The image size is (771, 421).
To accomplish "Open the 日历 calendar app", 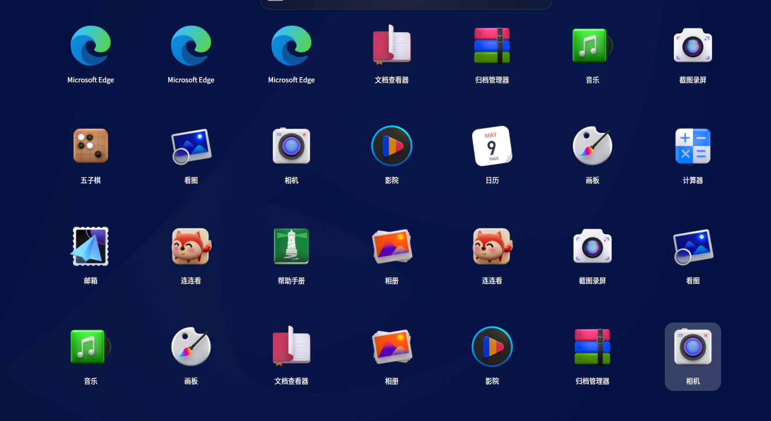I will tap(492, 146).
